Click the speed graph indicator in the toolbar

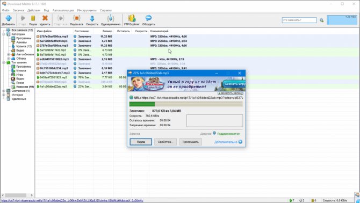tap(342, 20)
